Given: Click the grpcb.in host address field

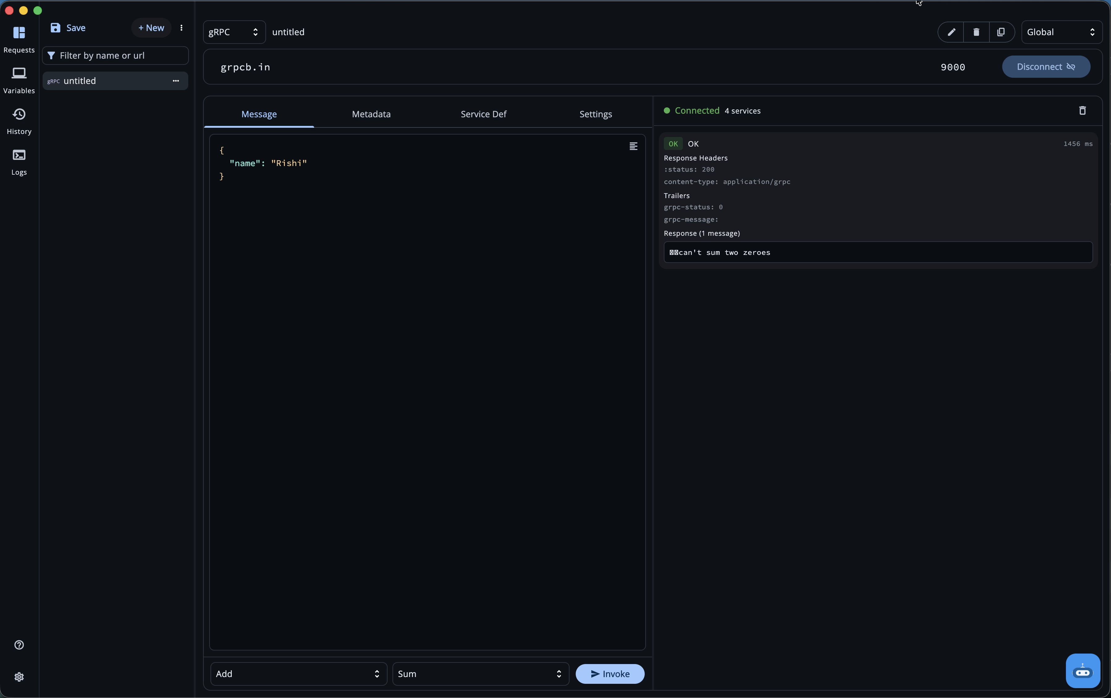Looking at the screenshot, I should (x=572, y=67).
